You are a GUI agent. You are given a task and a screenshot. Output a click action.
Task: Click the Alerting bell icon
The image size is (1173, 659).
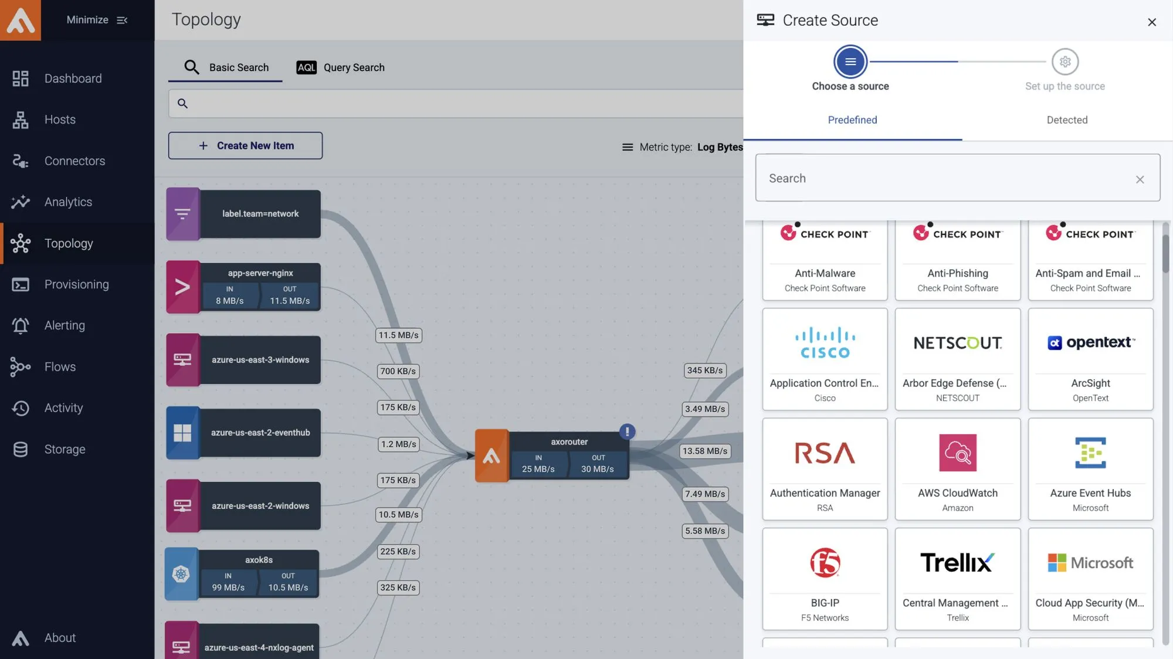coord(21,325)
